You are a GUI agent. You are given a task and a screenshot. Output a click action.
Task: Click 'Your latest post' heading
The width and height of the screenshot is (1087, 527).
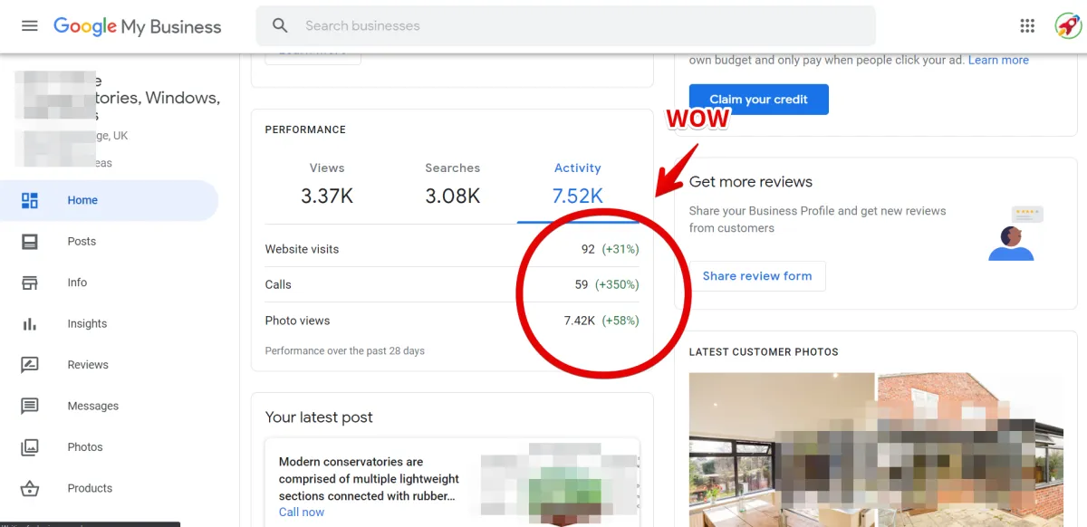tap(319, 417)
